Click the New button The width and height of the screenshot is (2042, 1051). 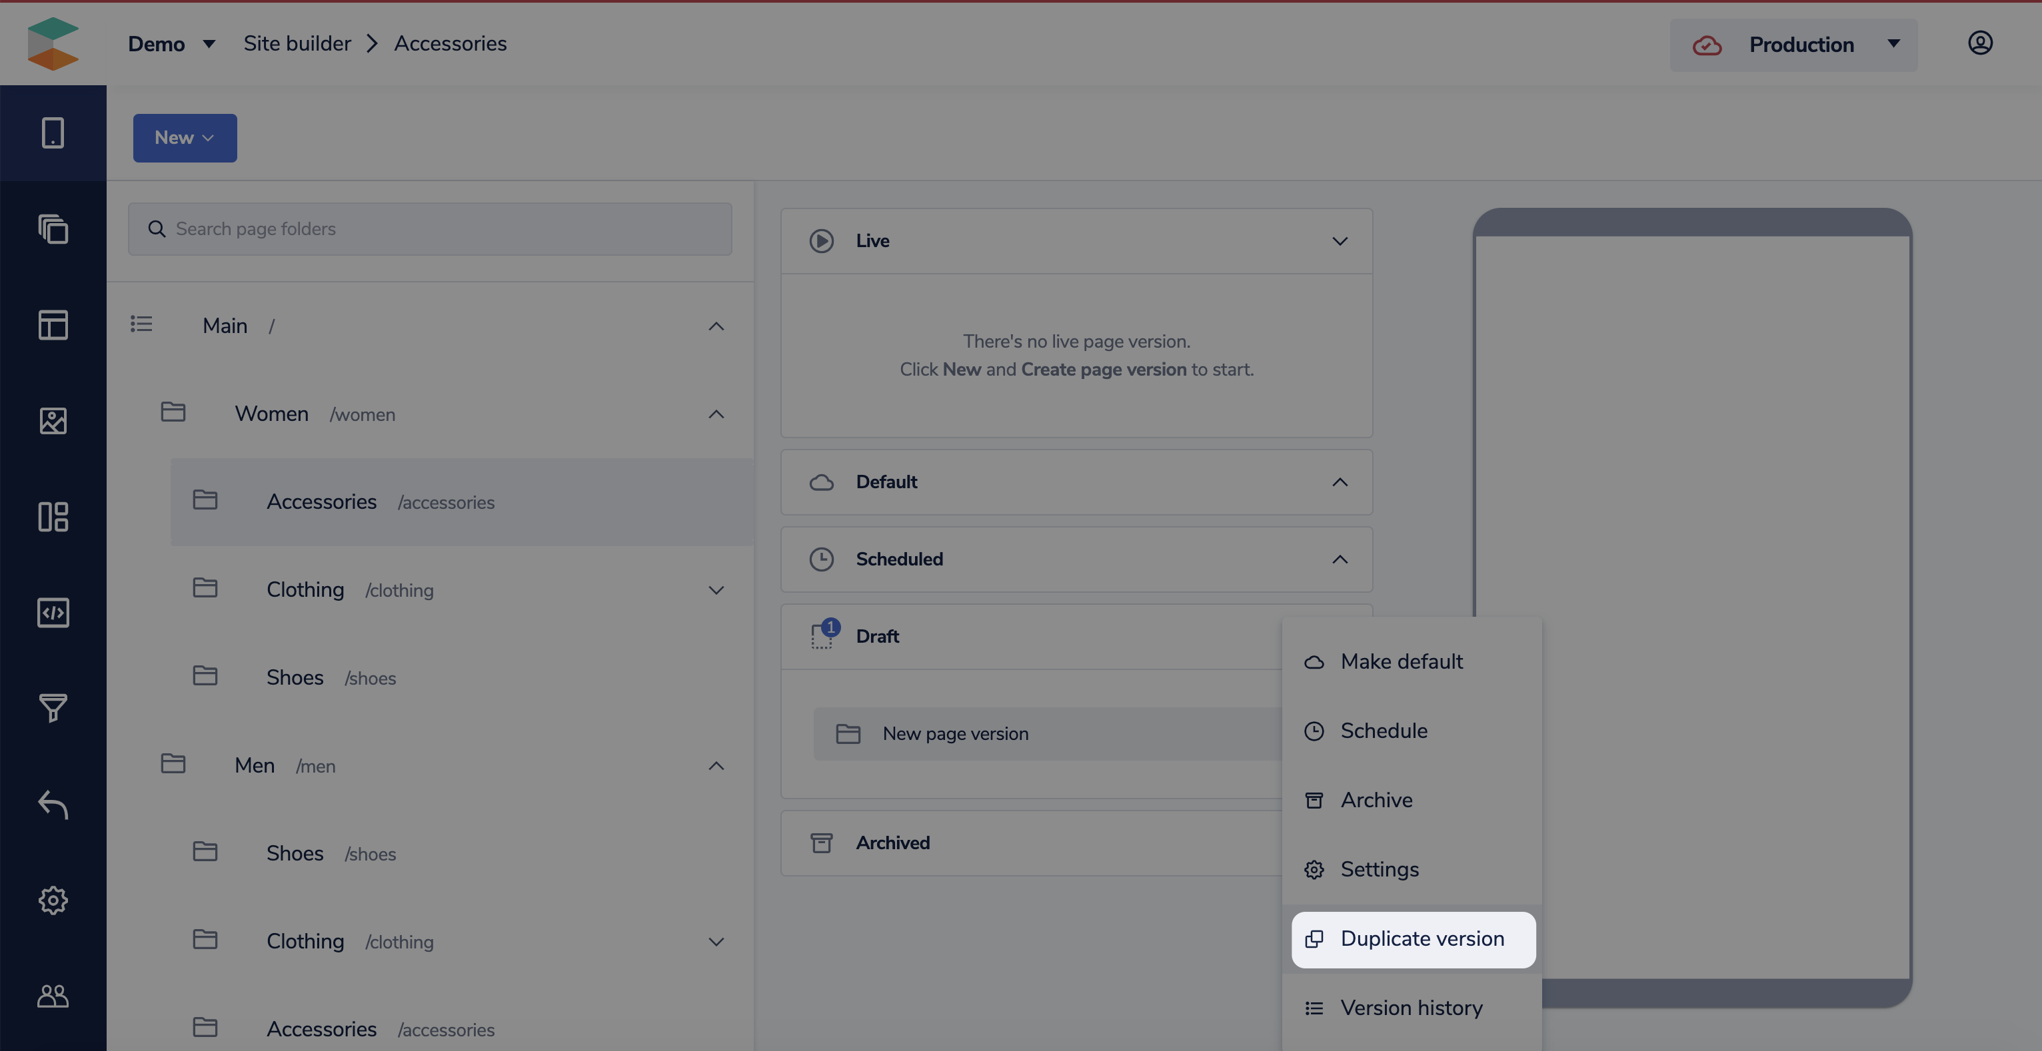tap(184, 138)
